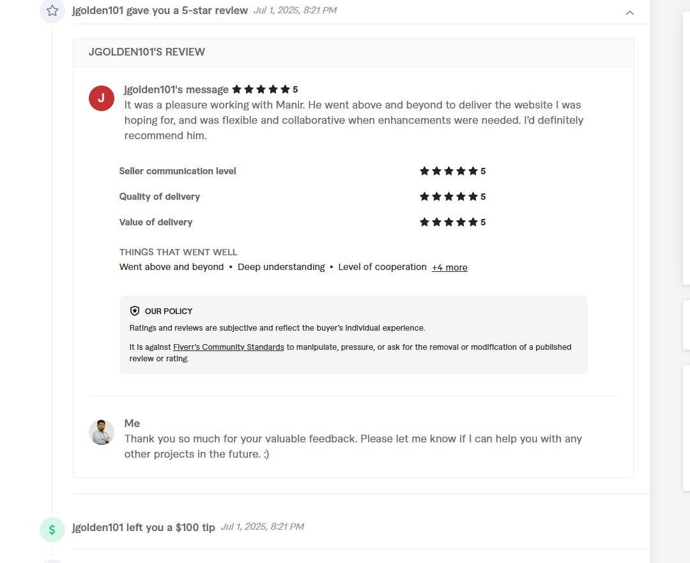Click the Me reply thank-you message text

(x=353, y=446)
